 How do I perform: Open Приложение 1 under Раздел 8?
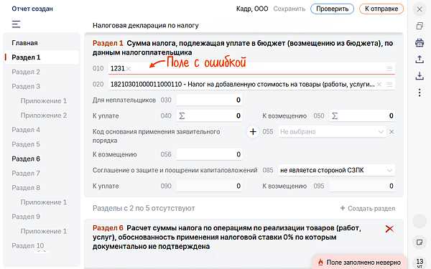click(x=44, y=202)
